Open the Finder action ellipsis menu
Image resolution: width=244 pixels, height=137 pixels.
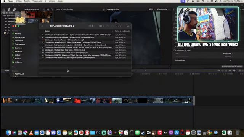(x=119, y=26)
